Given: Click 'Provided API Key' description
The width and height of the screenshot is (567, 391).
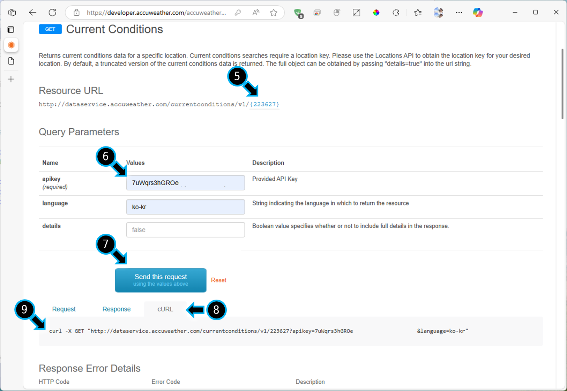Looking at the screenshot, I should (x=275, y=179).
